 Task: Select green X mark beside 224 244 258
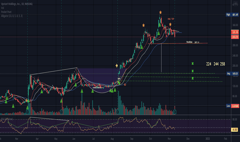pyautogui.click(x=193, y=64)
